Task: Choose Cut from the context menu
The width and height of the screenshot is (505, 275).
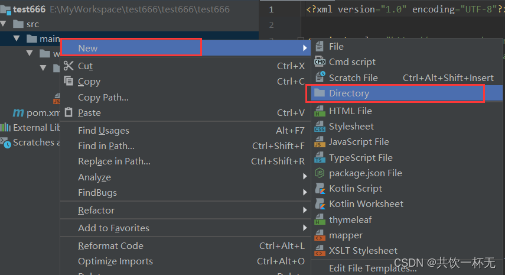Action: point(185,66)
